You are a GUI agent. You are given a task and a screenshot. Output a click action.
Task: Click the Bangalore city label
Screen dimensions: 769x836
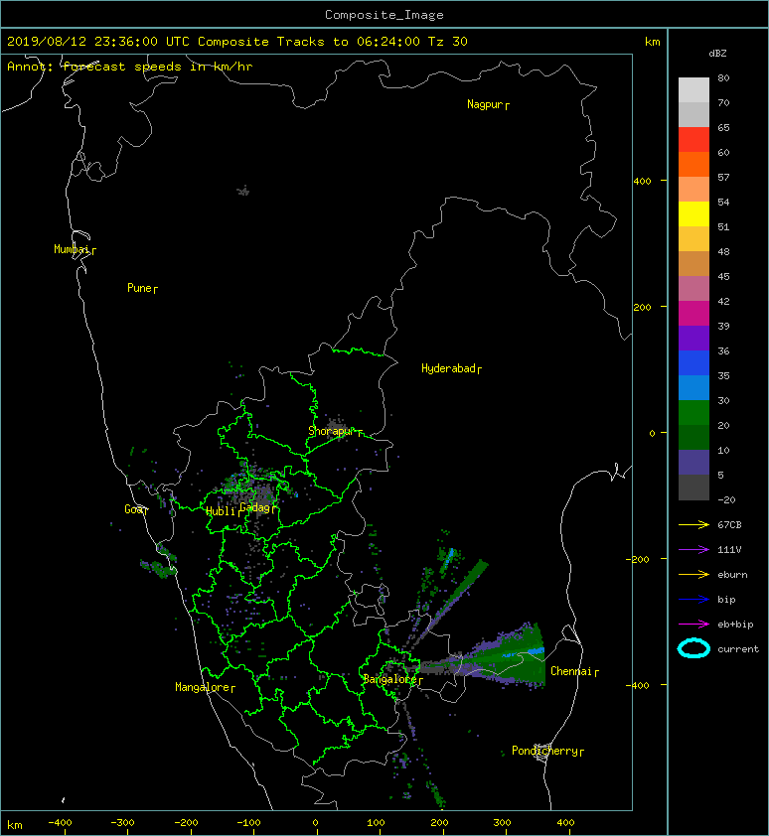[x=390, y=679]
